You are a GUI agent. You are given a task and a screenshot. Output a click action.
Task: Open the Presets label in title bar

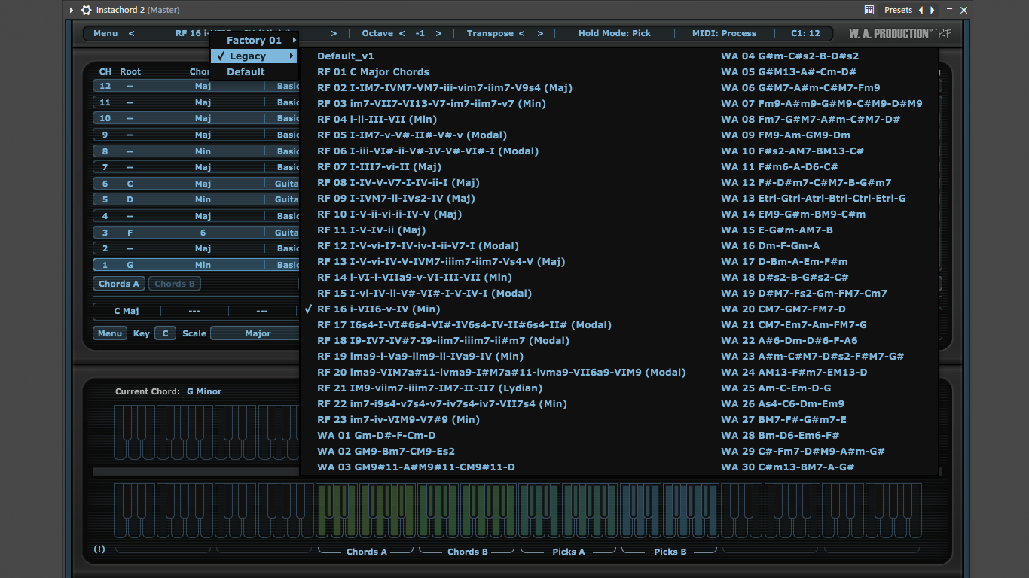tap(898, 10)
